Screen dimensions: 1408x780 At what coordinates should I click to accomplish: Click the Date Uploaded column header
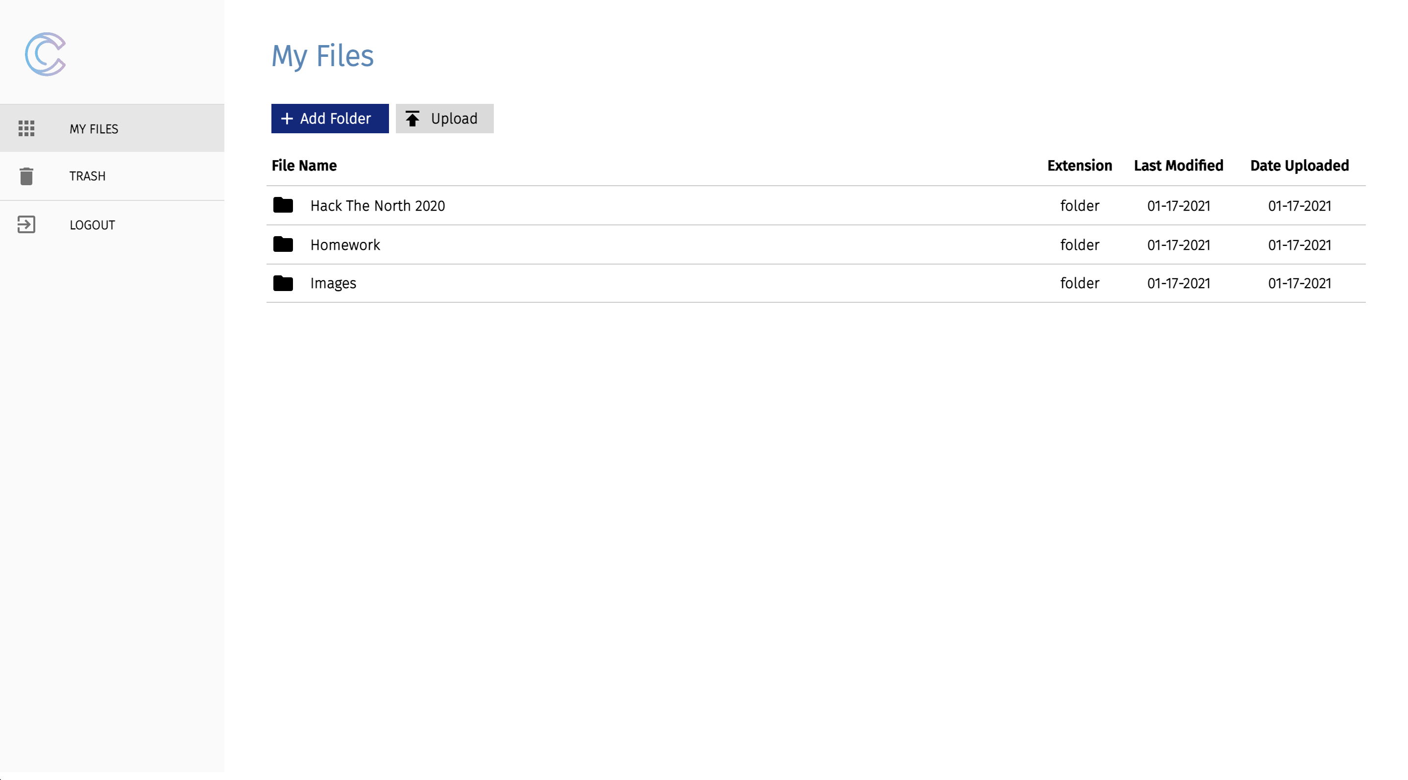[x=1299, y=166]
